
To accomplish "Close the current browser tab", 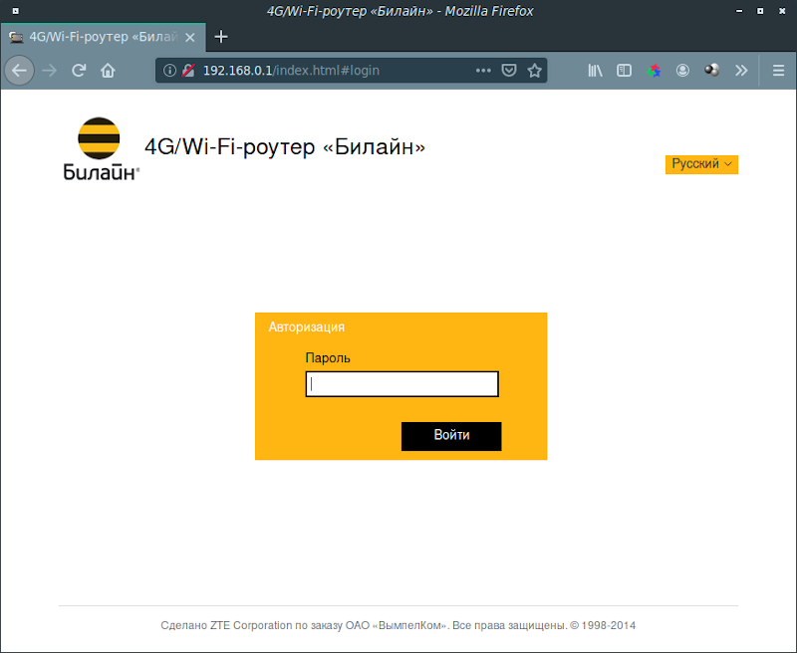I will click(x=190, y=37).
